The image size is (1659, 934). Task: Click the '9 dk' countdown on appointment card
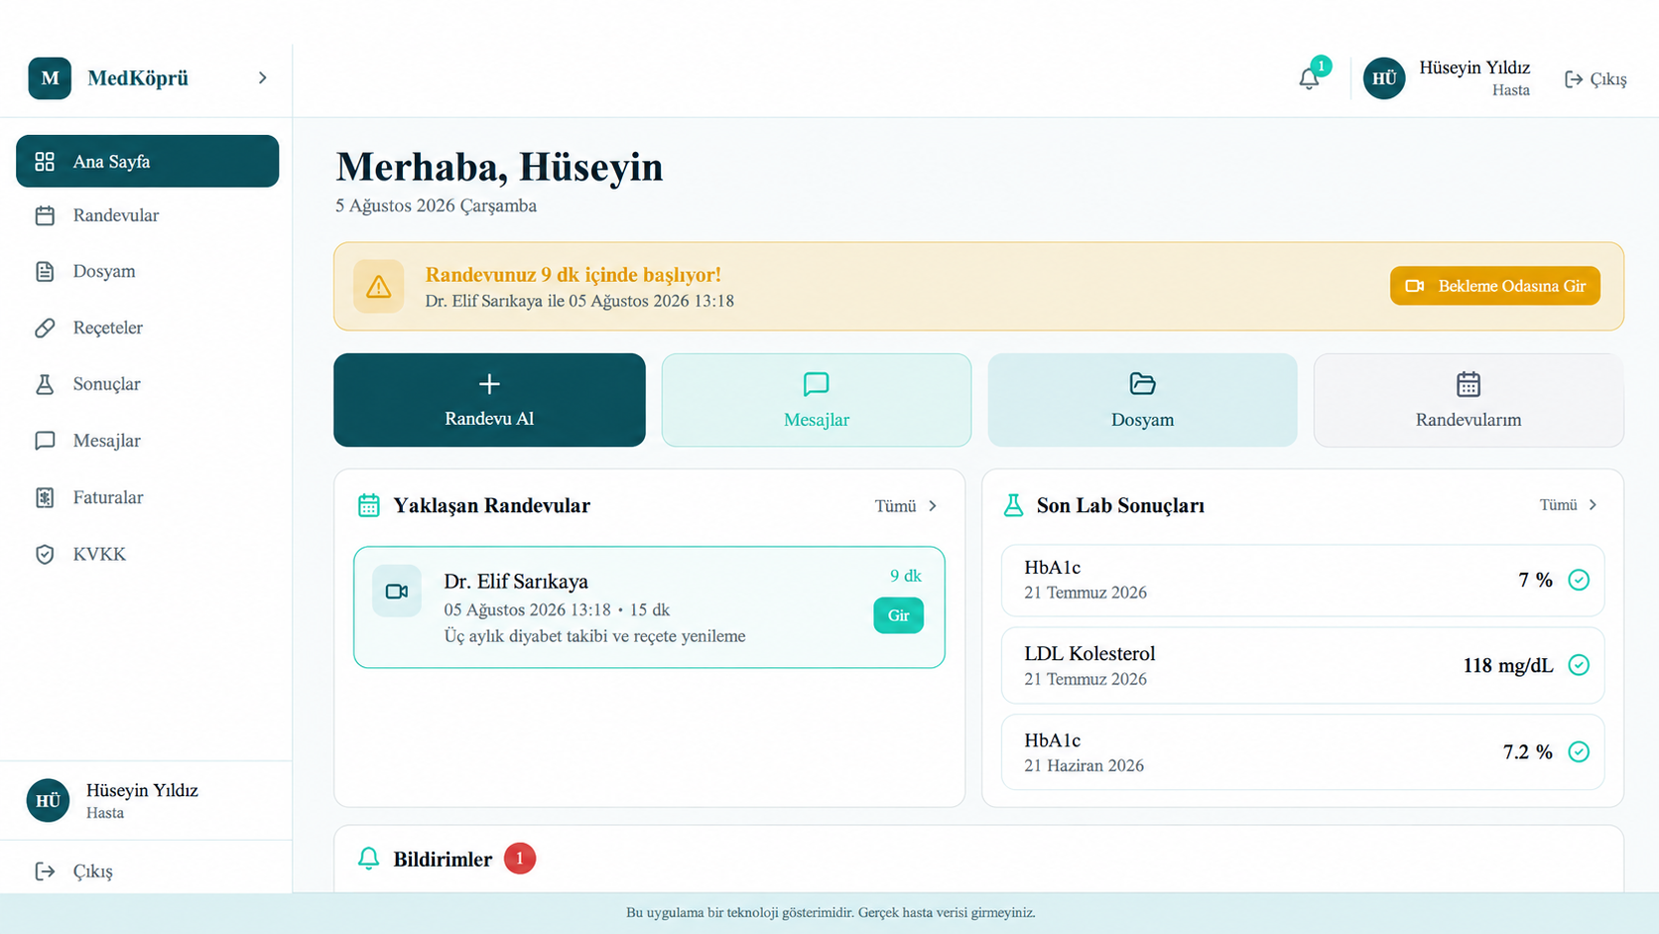[x=906, y=576]
